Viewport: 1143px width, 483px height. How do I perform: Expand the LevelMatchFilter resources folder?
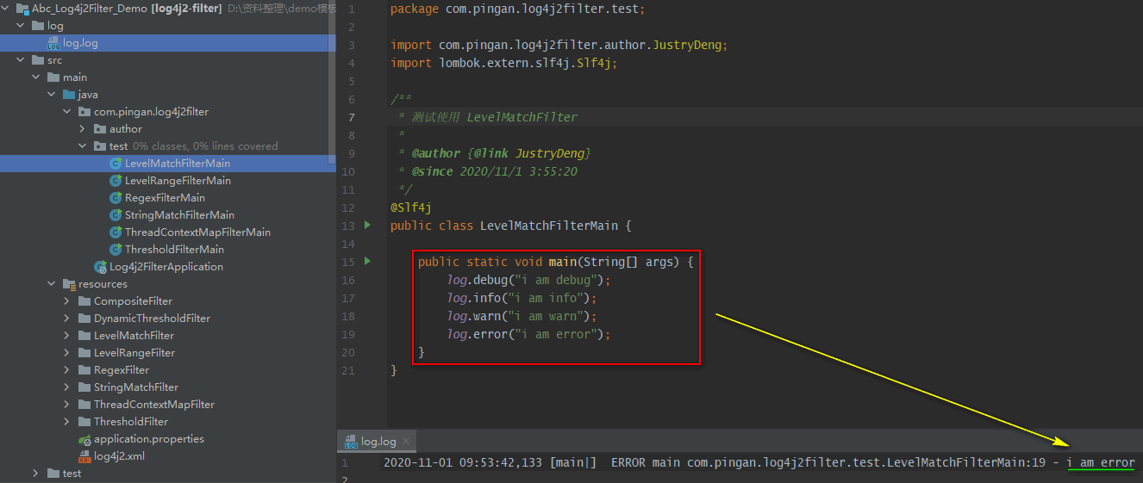[x=67, y=336]
